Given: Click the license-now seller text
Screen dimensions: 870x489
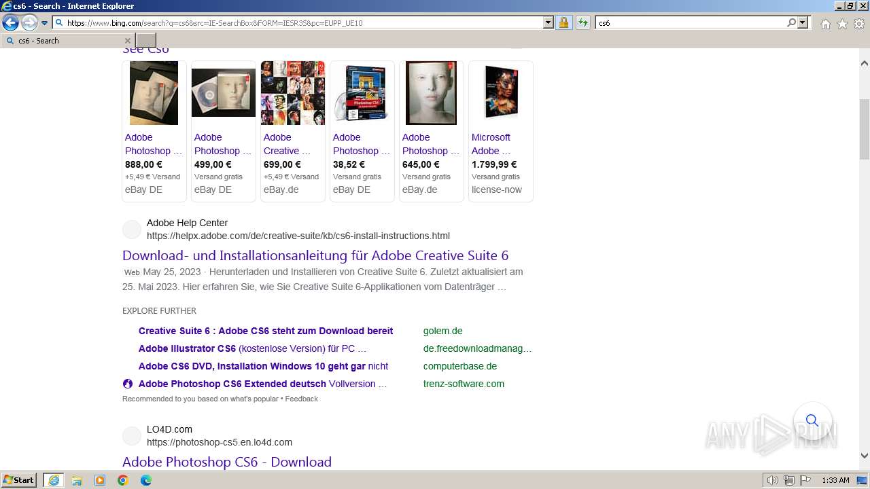Looking at the screenshot, I should [497, 189].
